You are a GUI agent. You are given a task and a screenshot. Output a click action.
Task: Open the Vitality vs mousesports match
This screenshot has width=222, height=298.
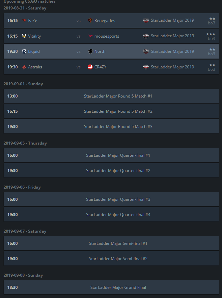pyautogui.click(x=111, y=36)
